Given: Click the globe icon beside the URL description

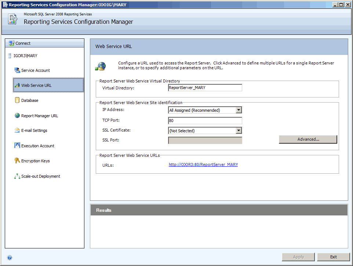Looking at the screenshot, I should [101, 67].
